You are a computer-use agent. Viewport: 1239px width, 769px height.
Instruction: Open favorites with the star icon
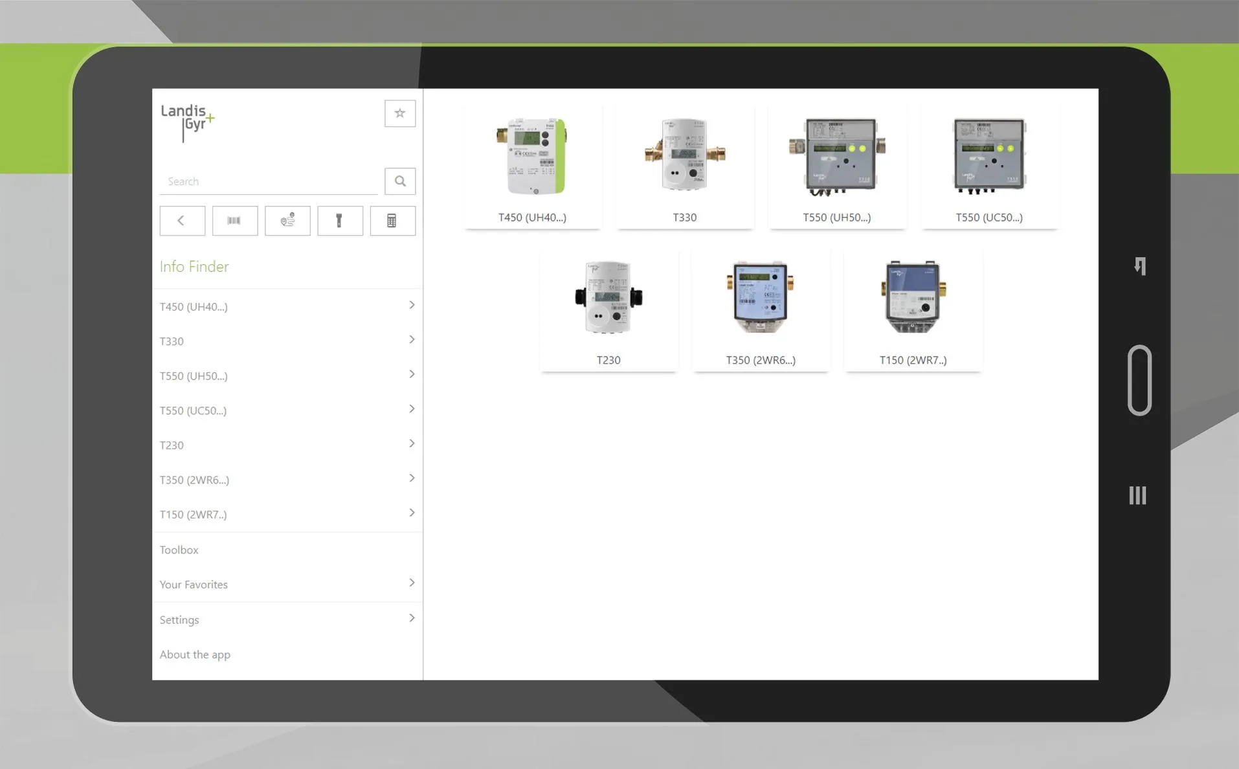[399, 113]
